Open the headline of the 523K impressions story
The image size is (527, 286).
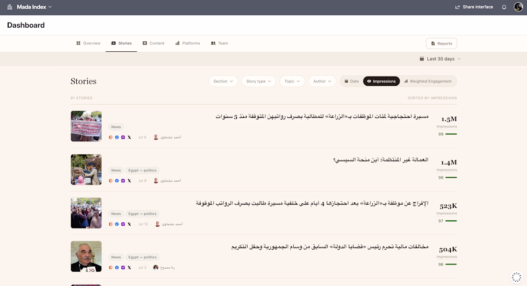(x=312, y=203)
